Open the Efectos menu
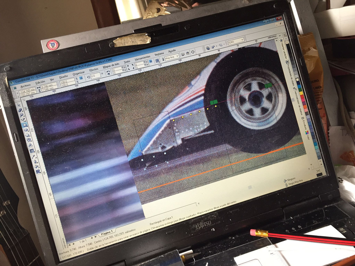 point(94,70)
